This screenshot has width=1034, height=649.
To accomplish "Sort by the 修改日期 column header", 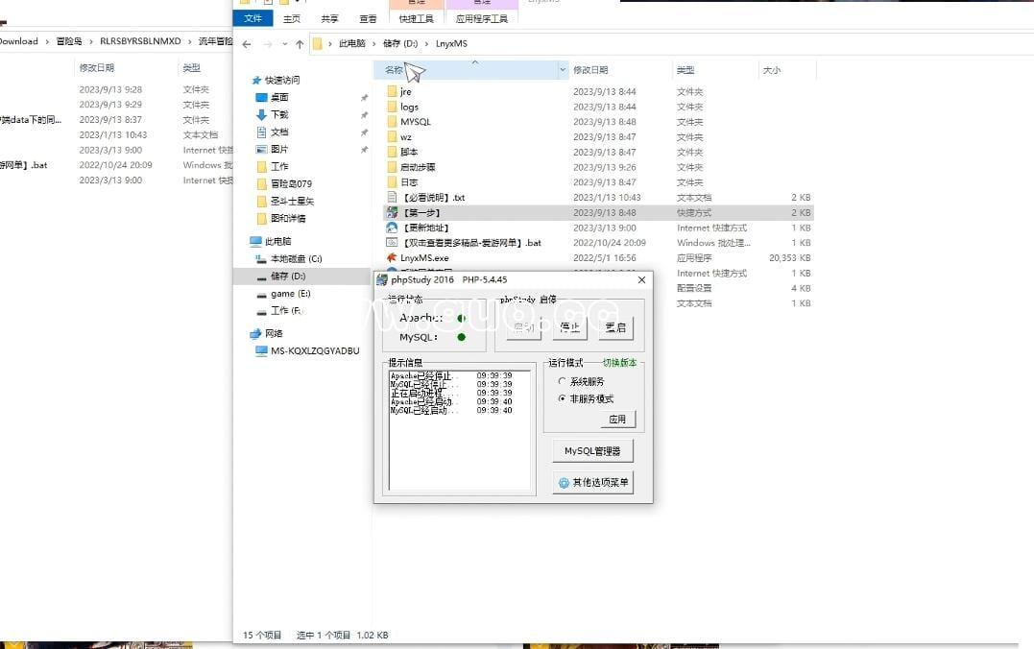I will coord(590,70).
